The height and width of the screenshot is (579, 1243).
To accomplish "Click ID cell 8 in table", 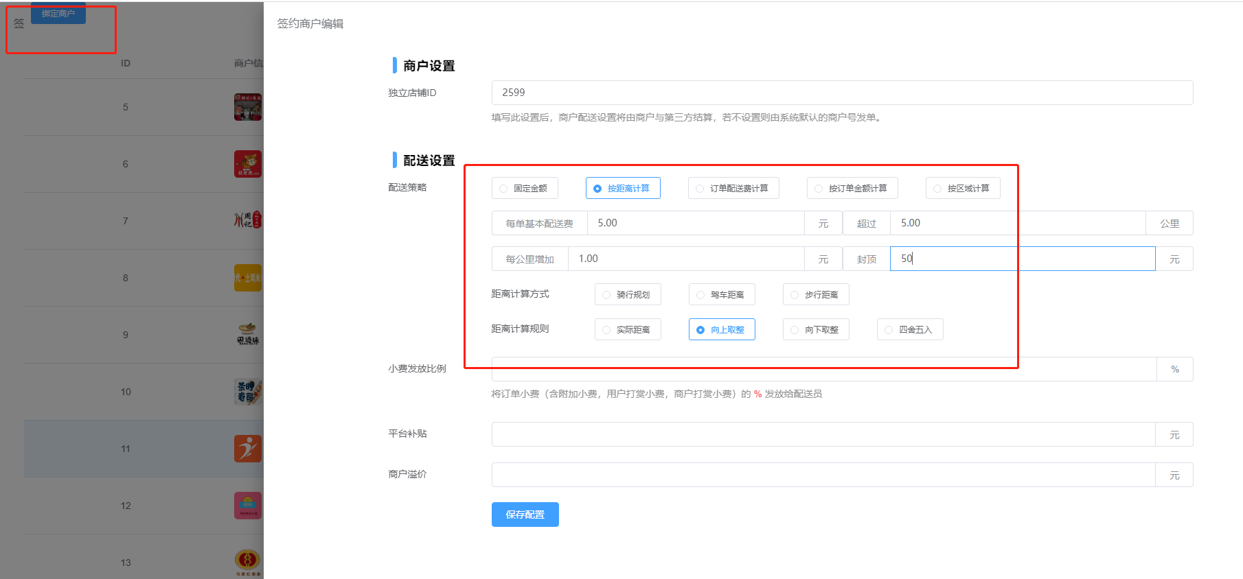I will pyautogui.click(x=126, y=278).
